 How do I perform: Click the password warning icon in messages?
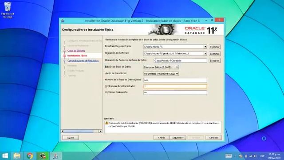[x=106, y=123]
